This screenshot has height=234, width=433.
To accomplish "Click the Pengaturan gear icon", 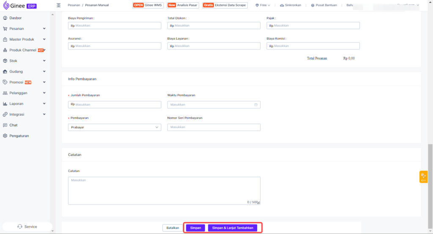I will pyautogui.click(x=5, y=136).
